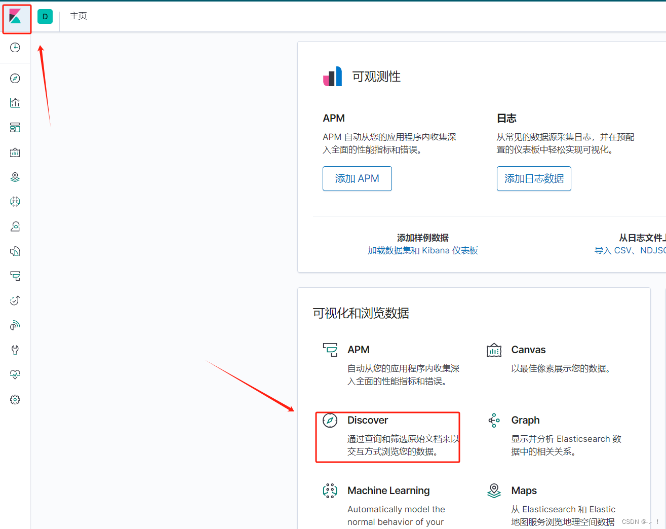Image resolution: width=666 pixels, height=529 pixels.
Task: Click the Graph description 显示并分析 Elasticsearch
Action: click(x=566, y=445)
